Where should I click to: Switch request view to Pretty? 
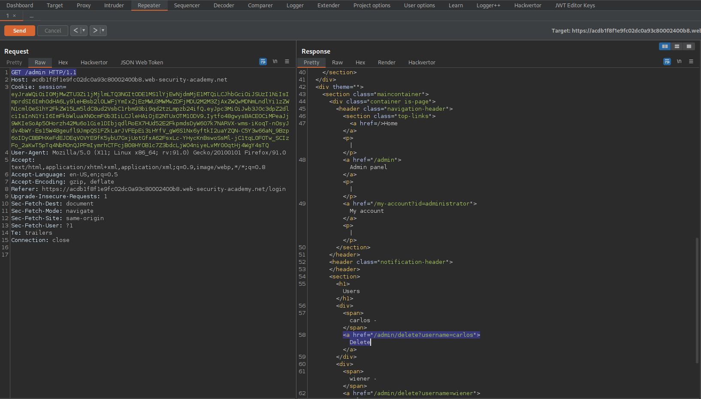pos(14,63)
